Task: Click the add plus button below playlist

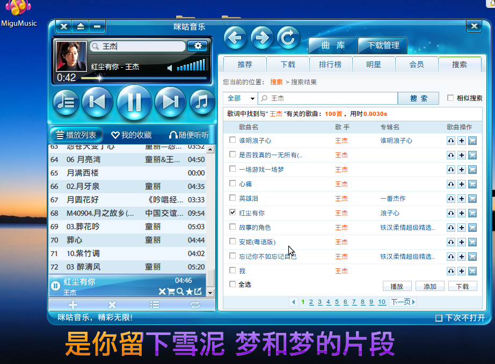Action: 73,305
